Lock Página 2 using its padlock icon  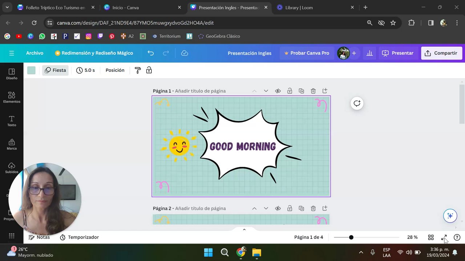click(x=290, y=208)
